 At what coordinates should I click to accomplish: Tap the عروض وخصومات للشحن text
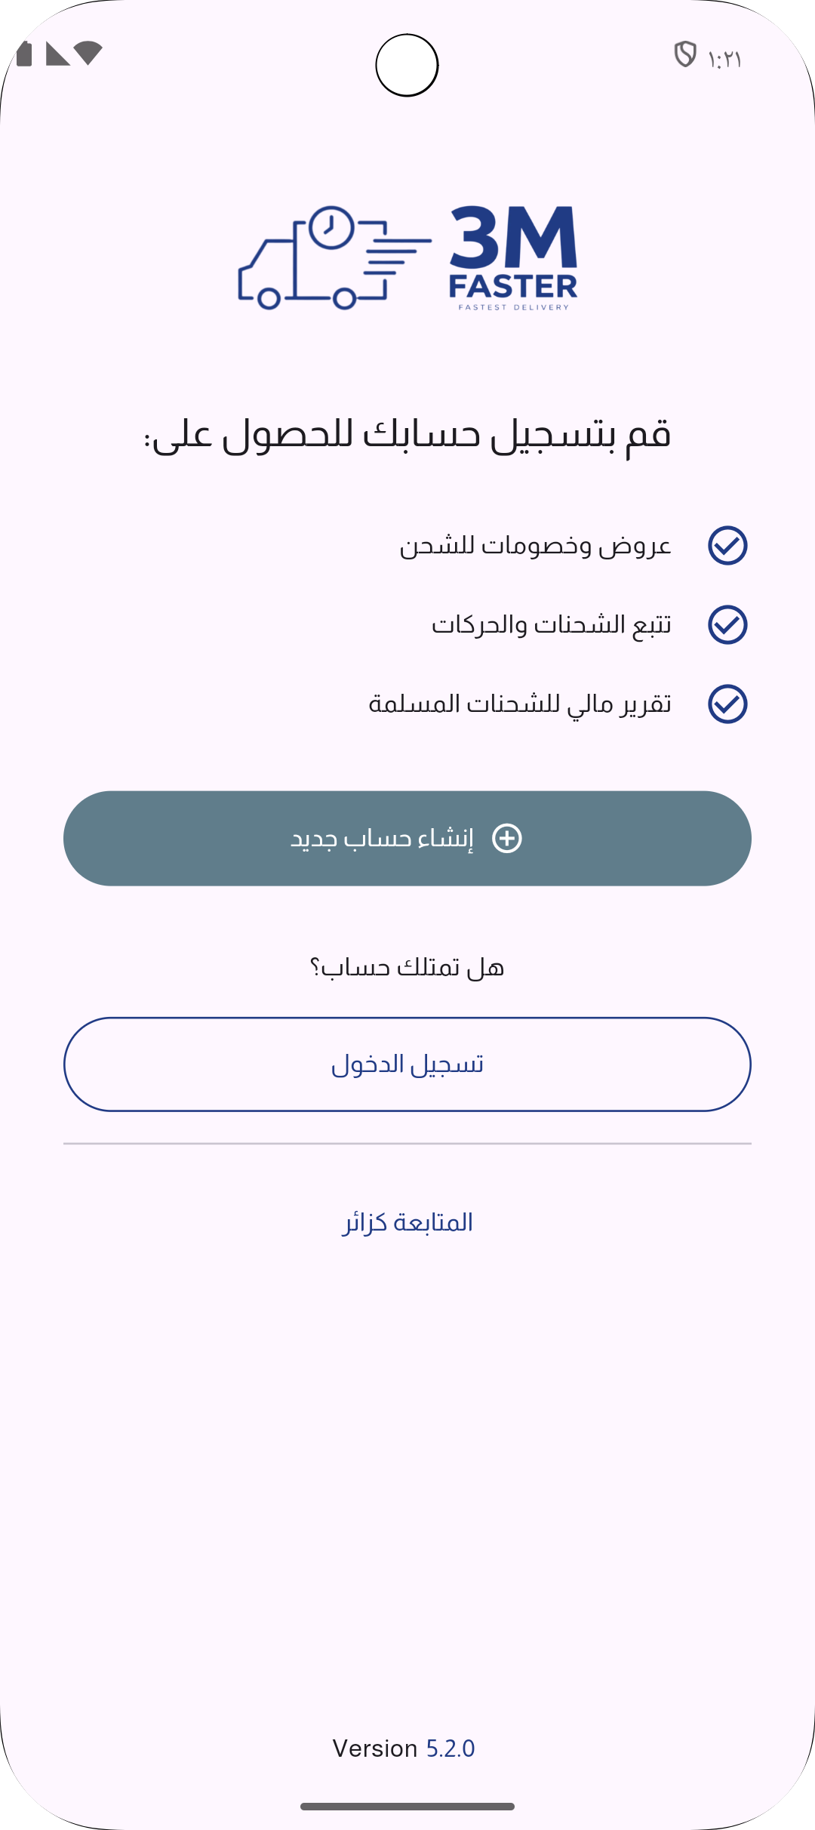(535, 545)
